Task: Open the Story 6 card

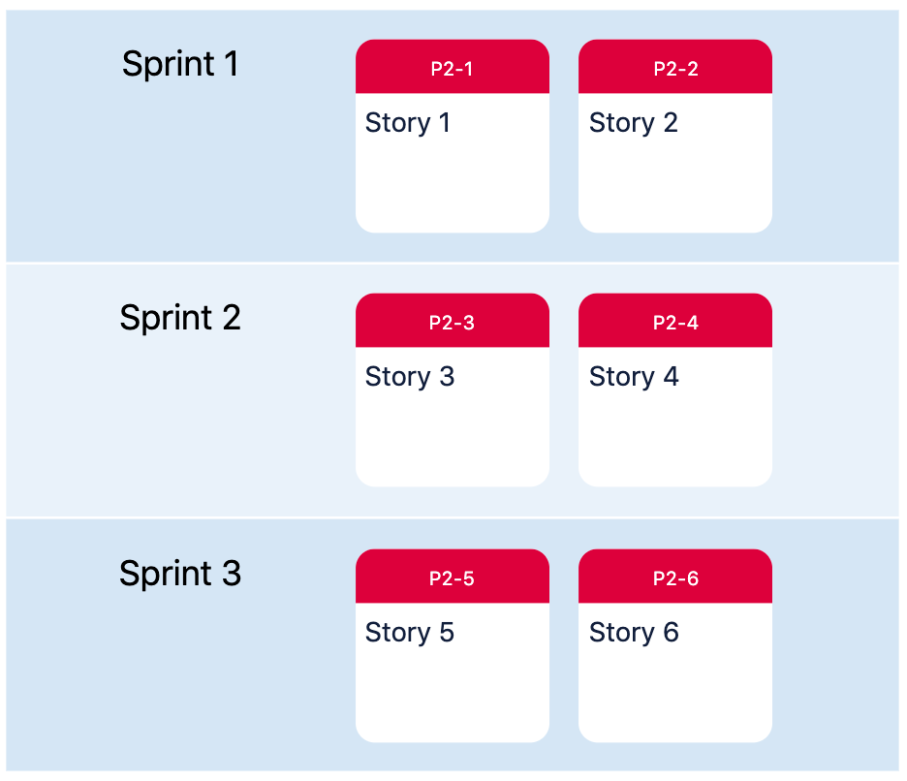Action: point(675,645)
